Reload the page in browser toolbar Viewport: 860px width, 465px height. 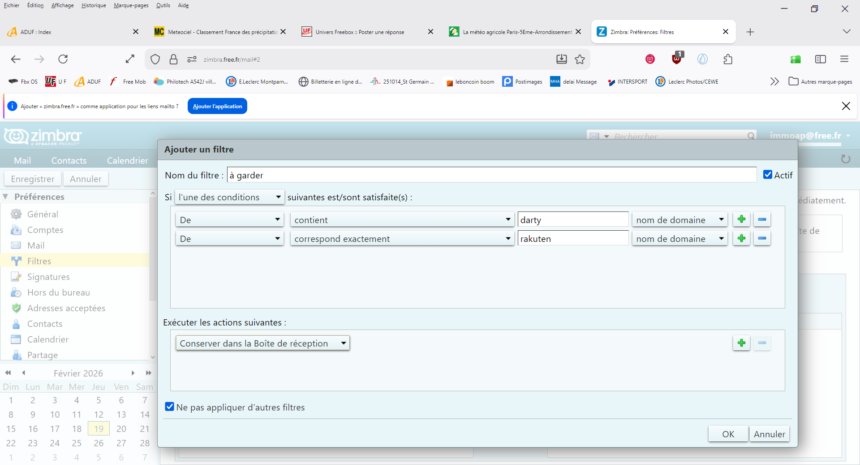63,59
